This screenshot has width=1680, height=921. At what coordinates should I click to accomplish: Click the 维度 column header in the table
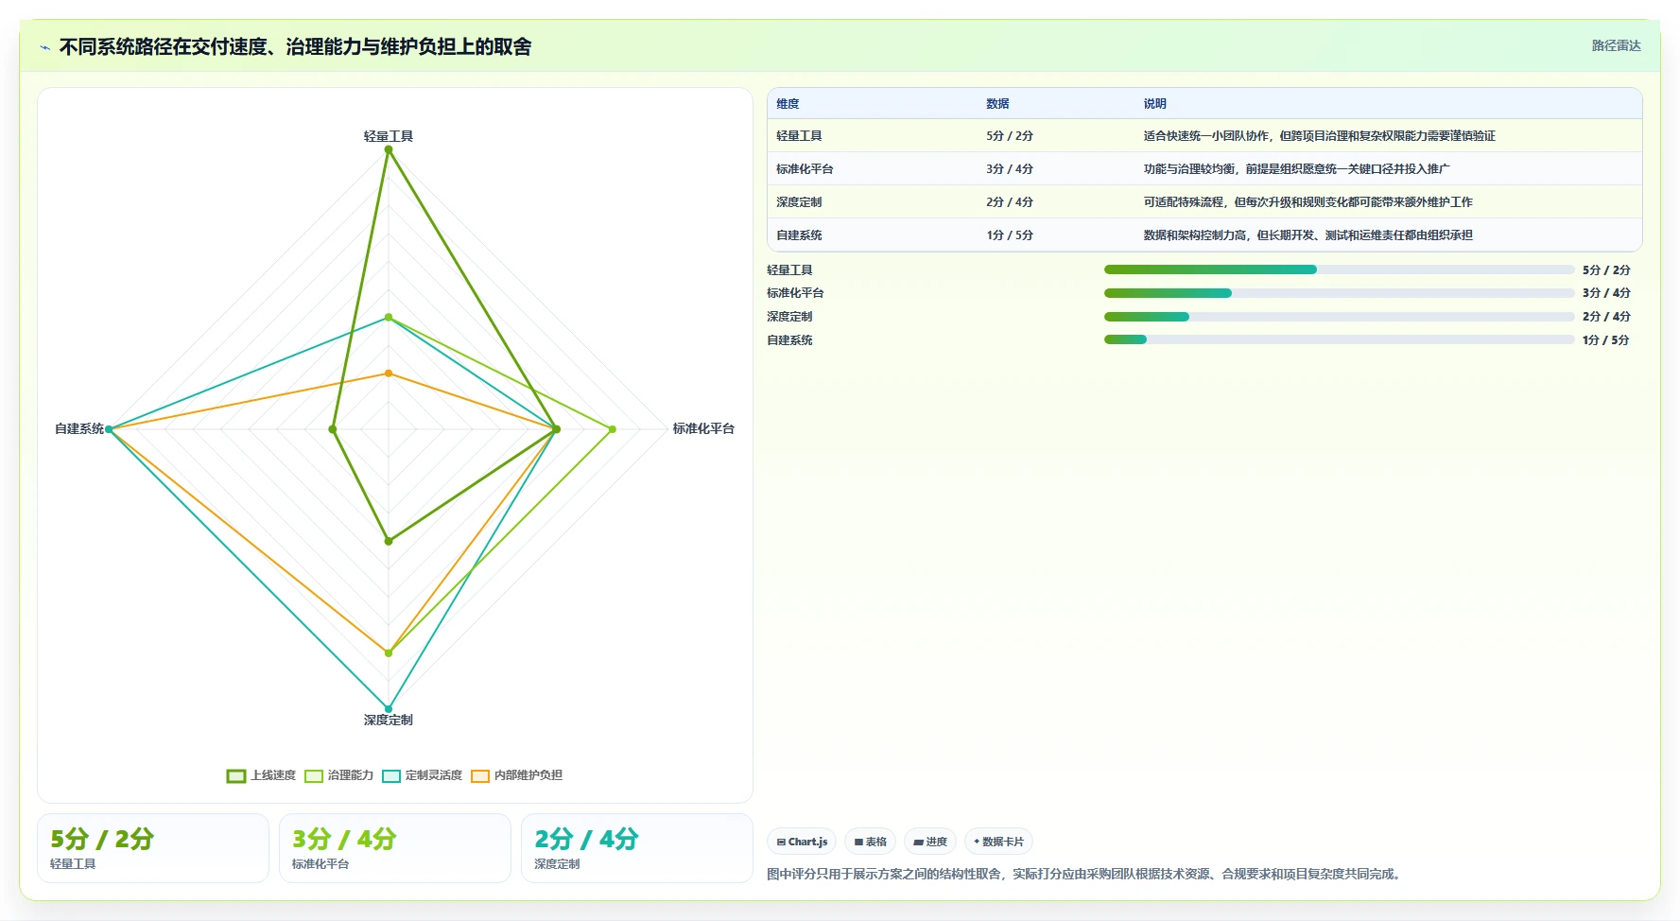(x=788, y=104)
